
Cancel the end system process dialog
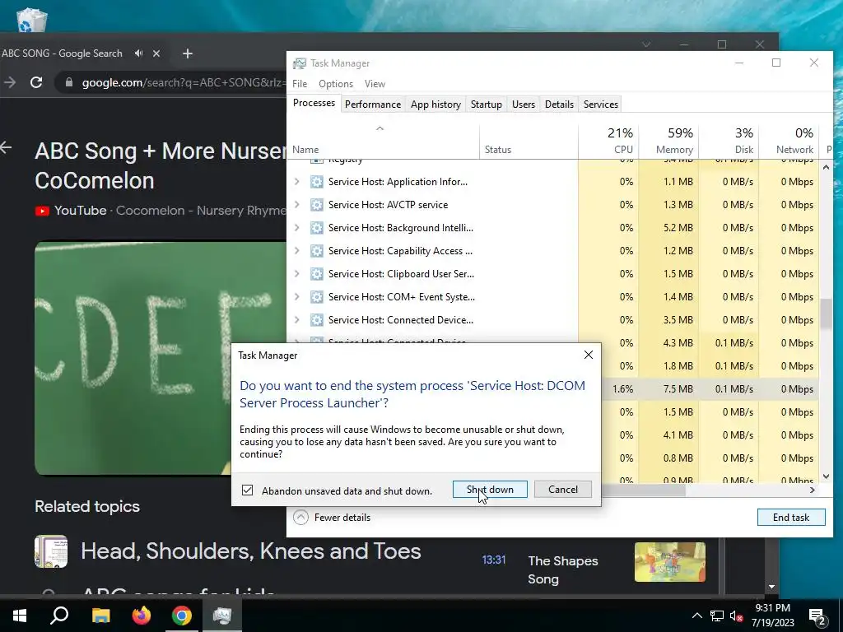point(563,489)
